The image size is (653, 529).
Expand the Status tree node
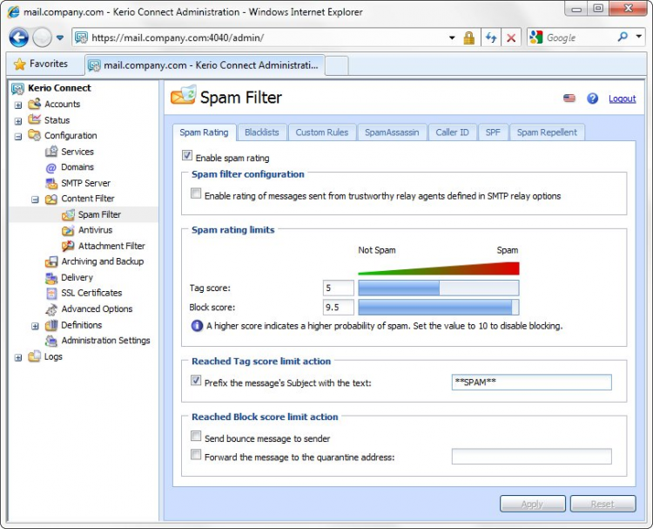click(18, 121)
